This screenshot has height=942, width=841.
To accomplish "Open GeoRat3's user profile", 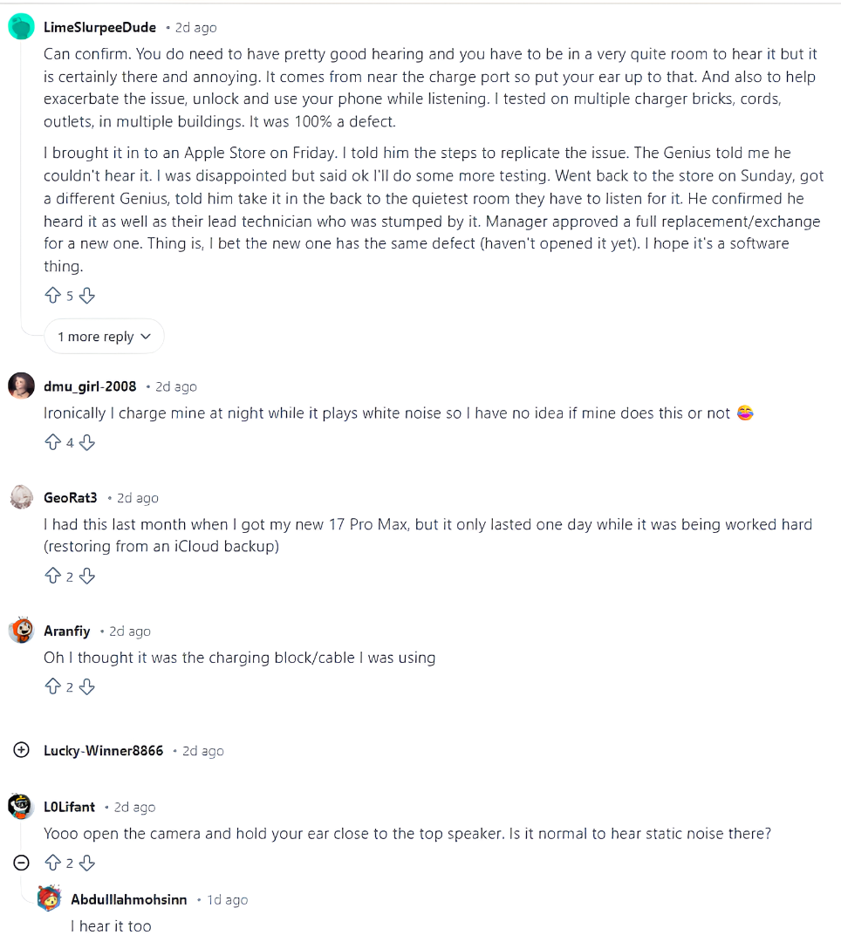I will click(x=70, y=498).
